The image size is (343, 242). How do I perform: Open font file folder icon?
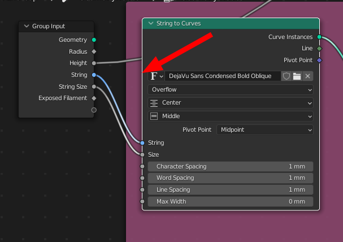(297, 76)
